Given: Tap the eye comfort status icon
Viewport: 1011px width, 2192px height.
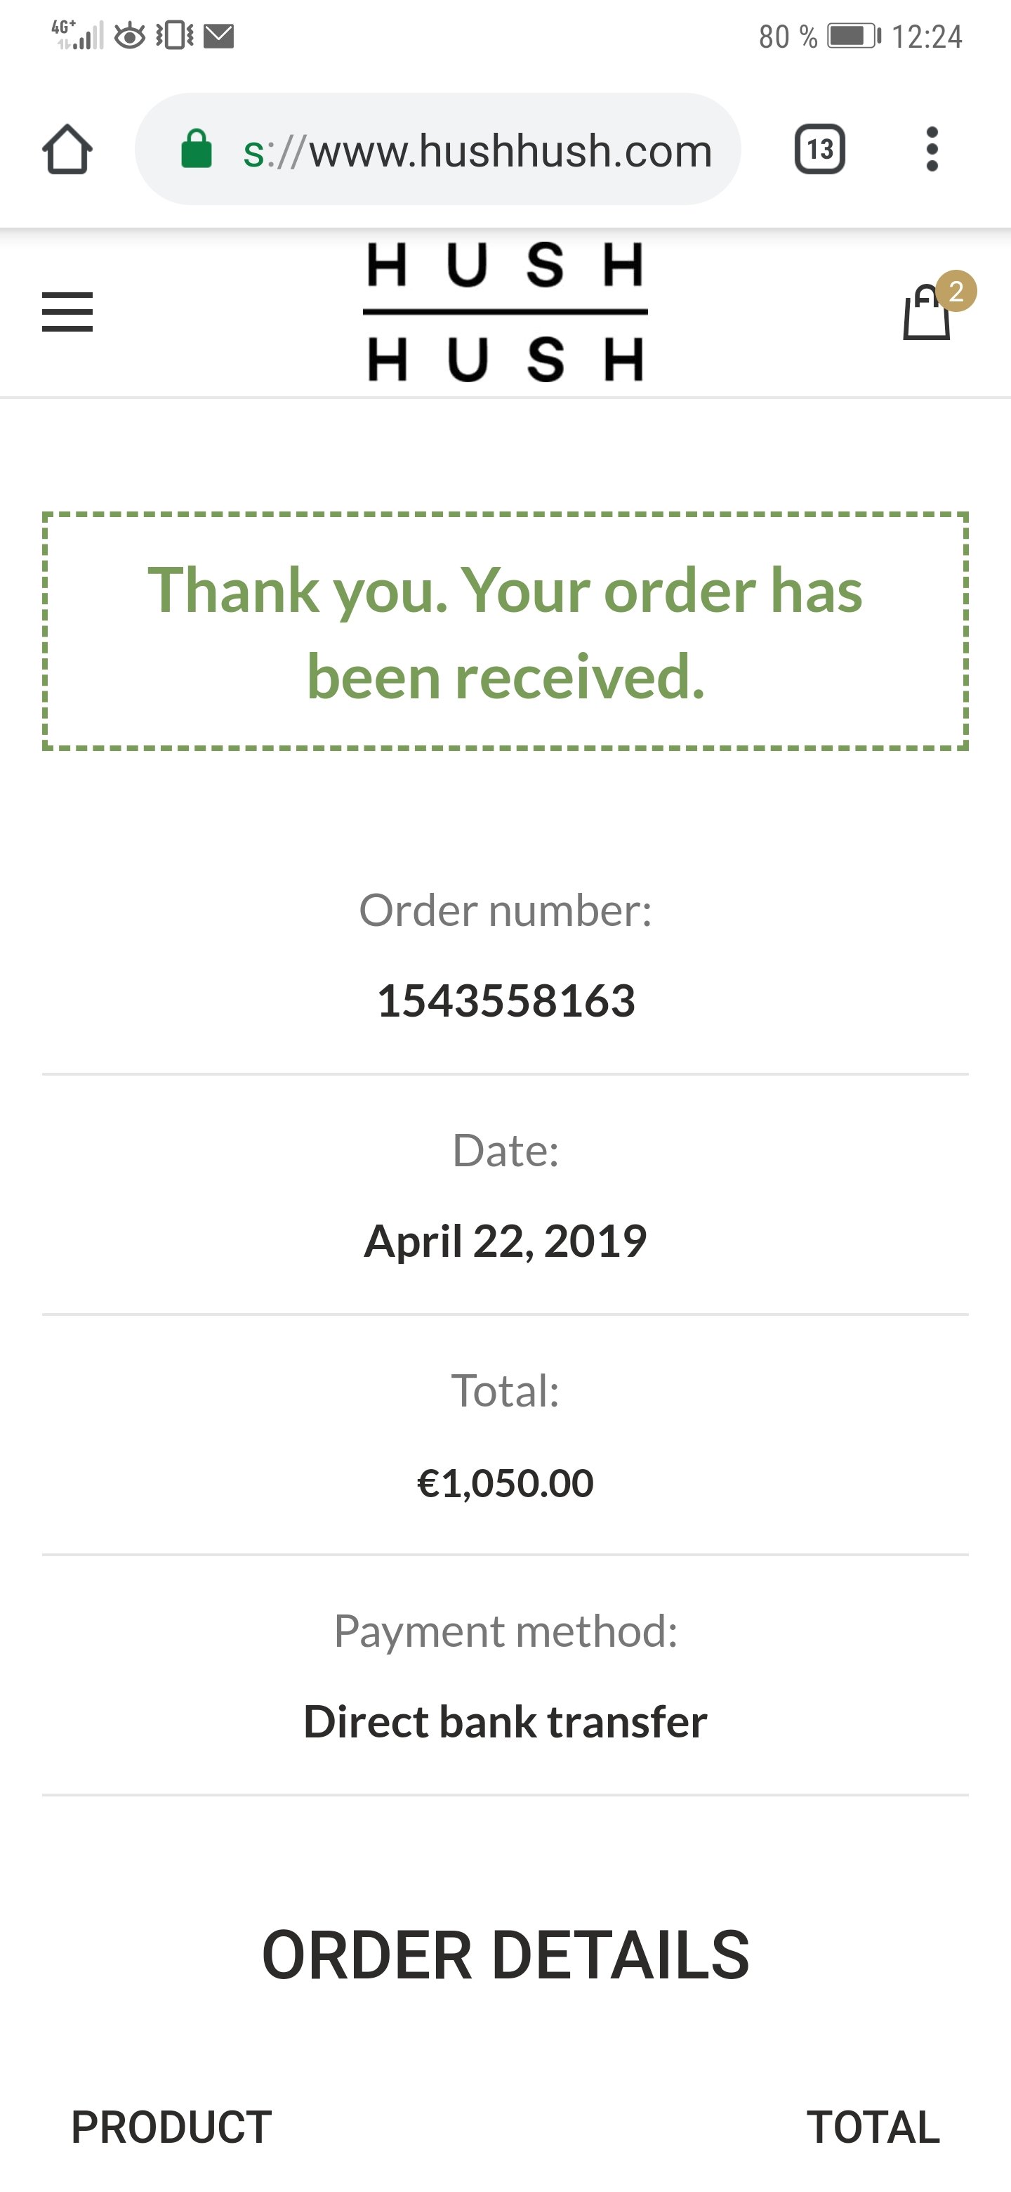Looking at the screenshot, I should coord(130,36).
